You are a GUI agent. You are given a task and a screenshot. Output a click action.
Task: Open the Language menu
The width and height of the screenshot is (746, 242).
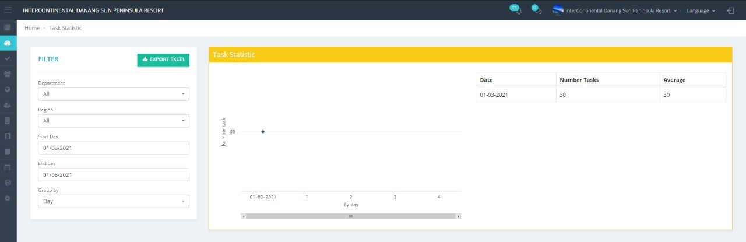click(701, 10)
